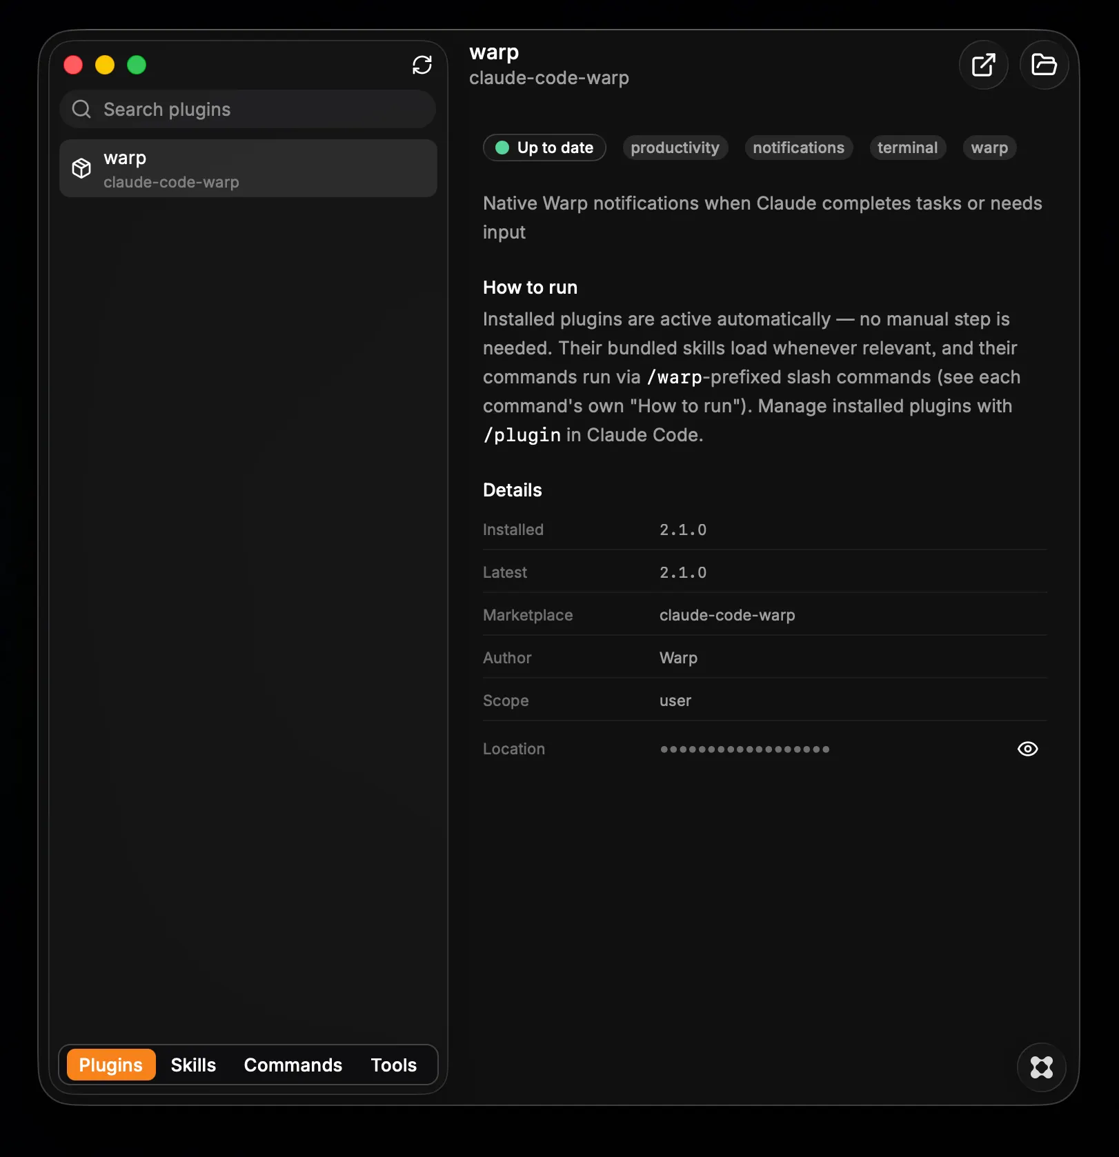Screen dimensions: 1119x1157
Task: Refresh the plugin list
Action: [x=422, y=65]
